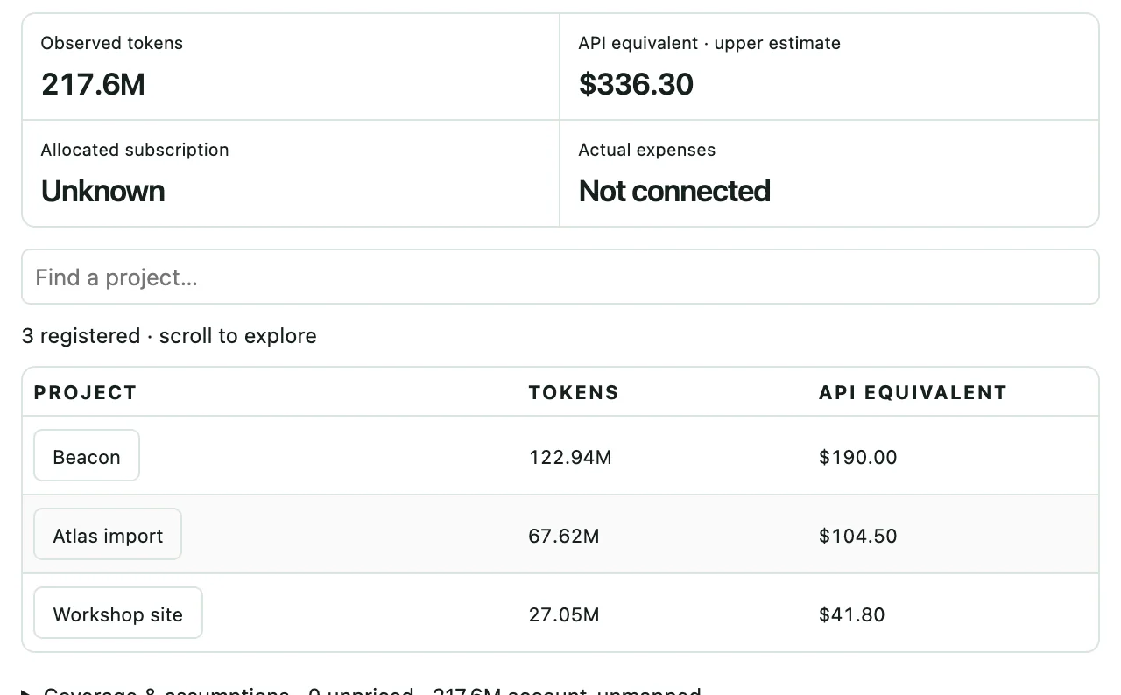Select the 27.05M tokens value for Workshop site
Image resolution: width=1121 pixels, height=695 pixels.
(564, 614)
